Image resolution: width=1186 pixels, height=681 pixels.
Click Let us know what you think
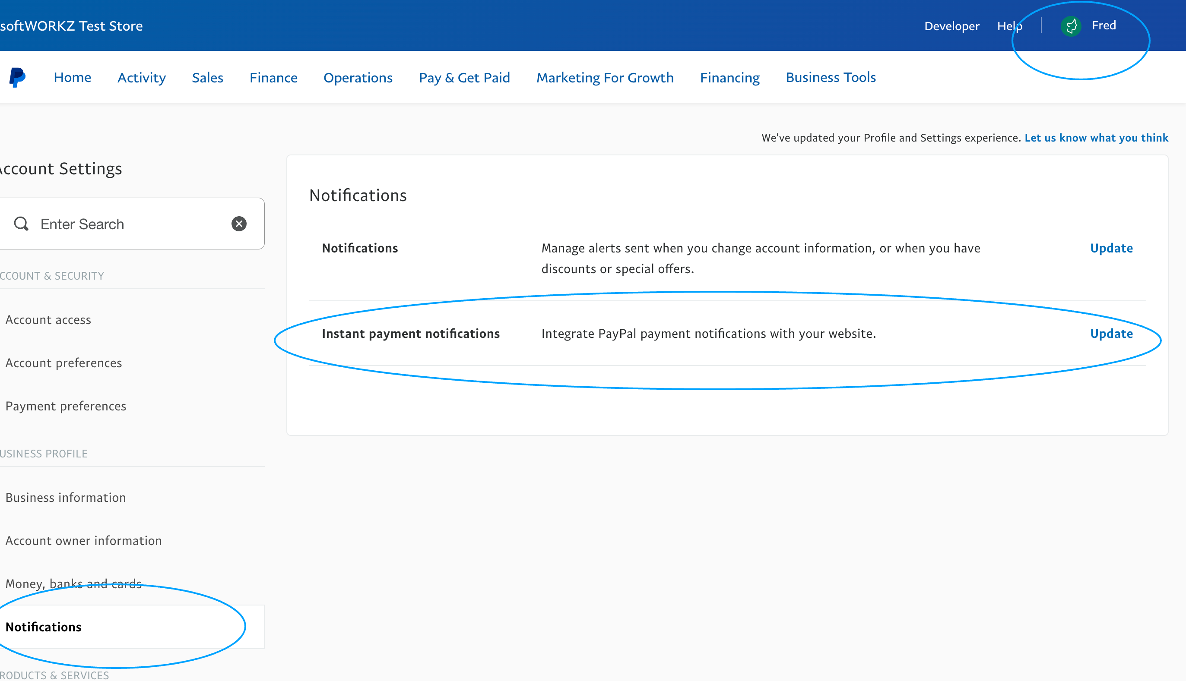click(1096, 138)
